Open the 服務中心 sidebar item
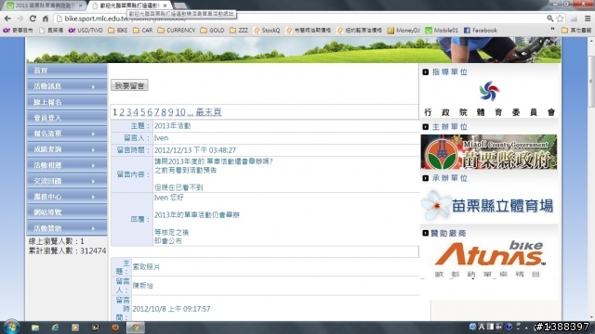The height and width of the screenshot is (334, 595). coord(67,197)
